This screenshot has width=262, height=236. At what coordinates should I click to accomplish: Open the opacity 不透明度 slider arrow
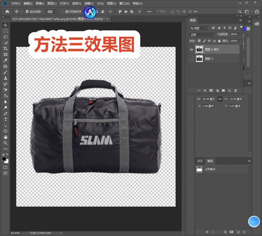241,35
